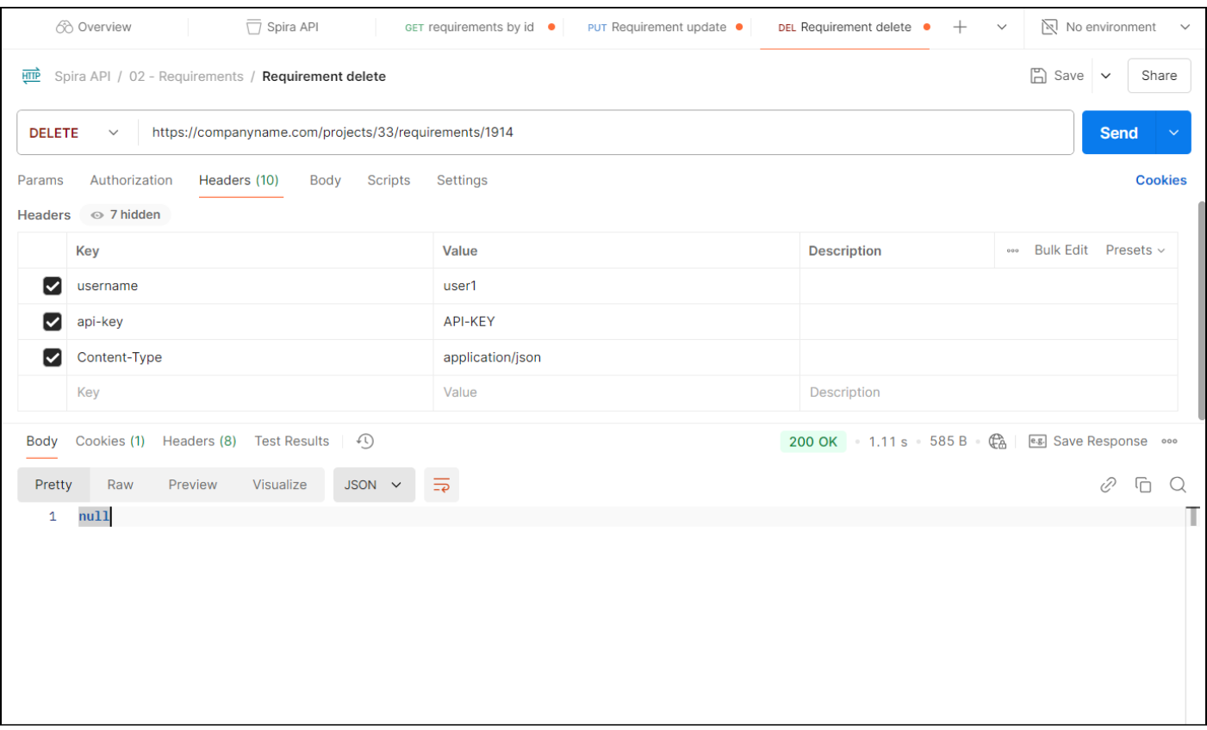Switch to the Spira API tab

(283, 27)
